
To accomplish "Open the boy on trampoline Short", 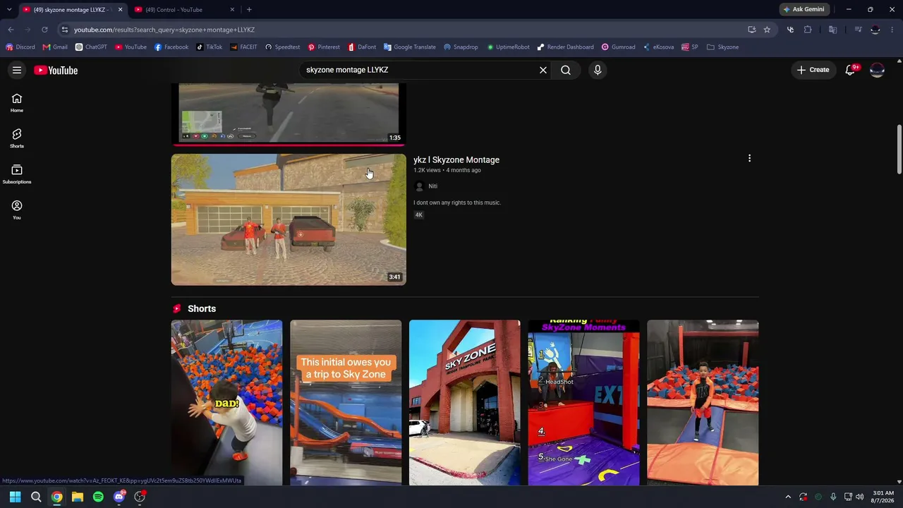I will (x=703, y=403).
